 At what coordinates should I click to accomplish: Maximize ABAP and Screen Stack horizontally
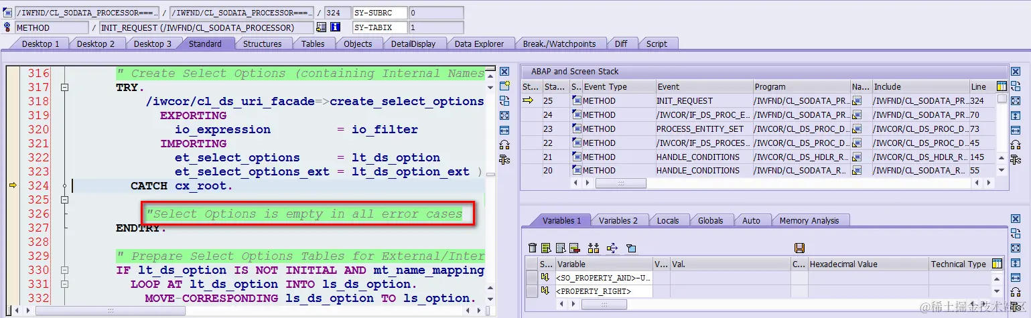(1015, 130)
